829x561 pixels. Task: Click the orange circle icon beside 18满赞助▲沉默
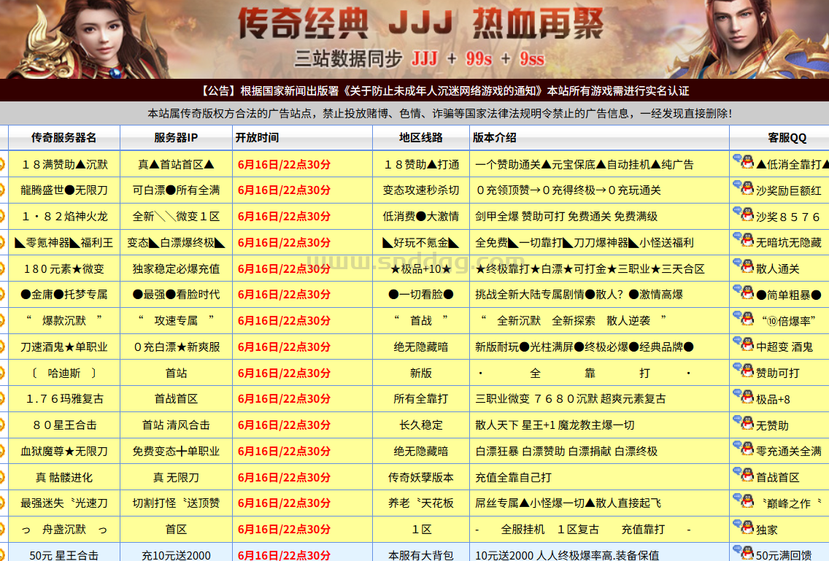click(x=2, y=164)
